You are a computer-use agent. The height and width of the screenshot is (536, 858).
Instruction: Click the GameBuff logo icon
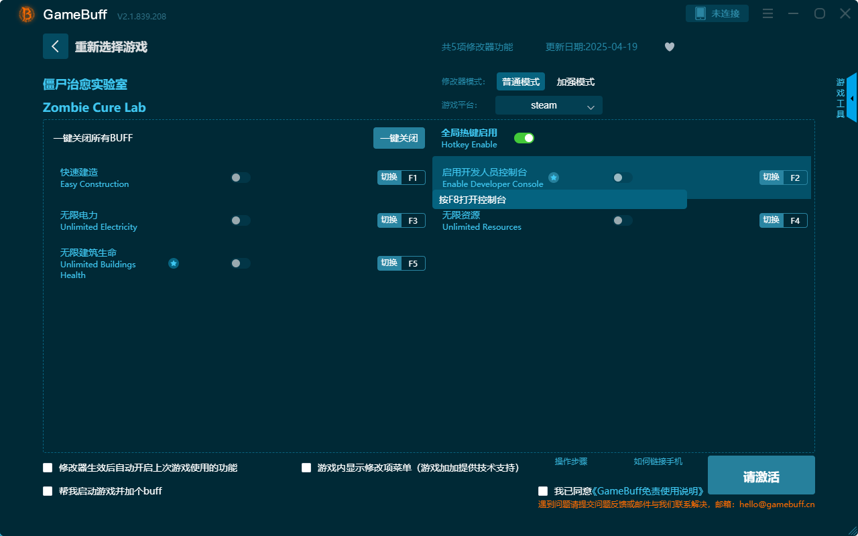click(25, 13)
